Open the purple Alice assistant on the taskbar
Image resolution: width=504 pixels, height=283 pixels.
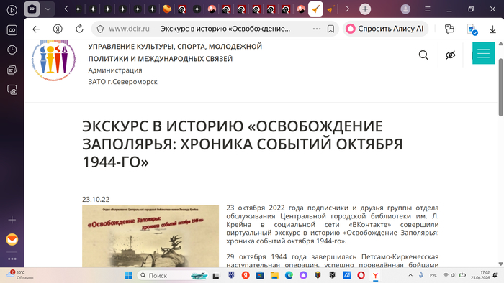tap(303, 275)
